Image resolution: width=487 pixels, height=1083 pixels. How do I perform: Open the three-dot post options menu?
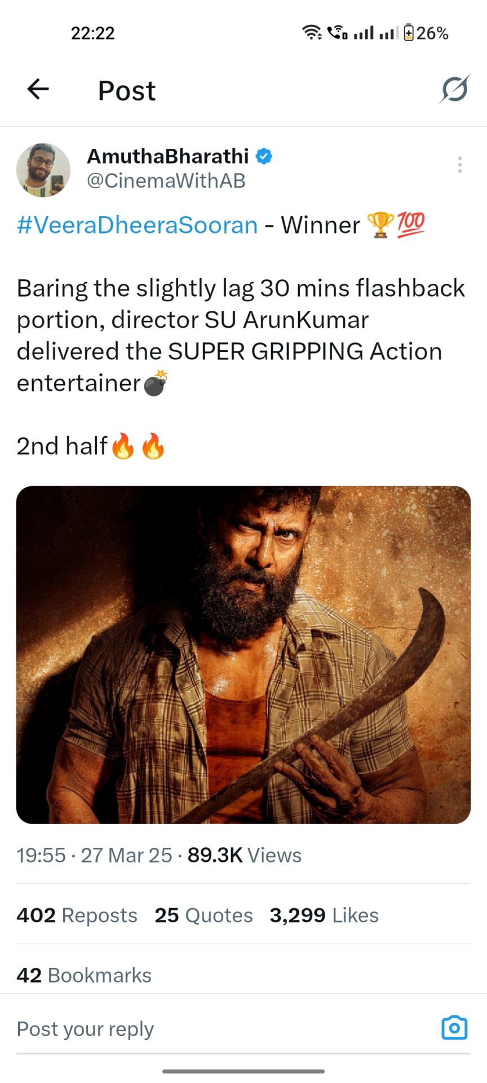click(x=460, y=165)
